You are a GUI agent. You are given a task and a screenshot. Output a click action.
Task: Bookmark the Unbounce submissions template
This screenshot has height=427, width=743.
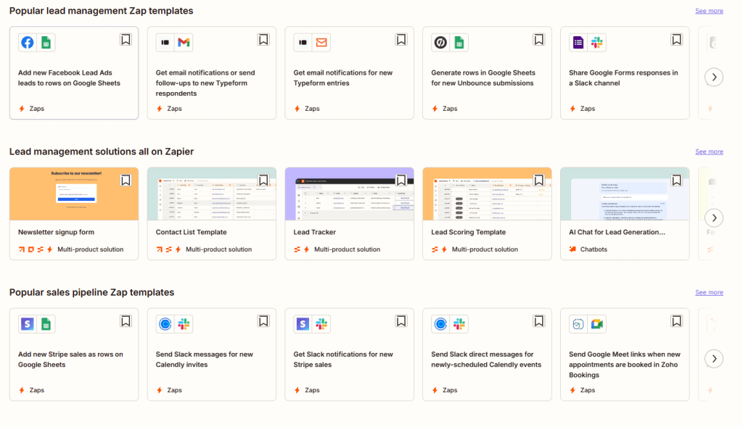(x=539, y=39)
